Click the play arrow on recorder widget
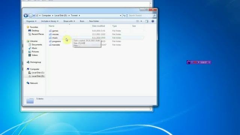Image resolution: width=240 pixels, height=135 pixels. coord(199,62)
